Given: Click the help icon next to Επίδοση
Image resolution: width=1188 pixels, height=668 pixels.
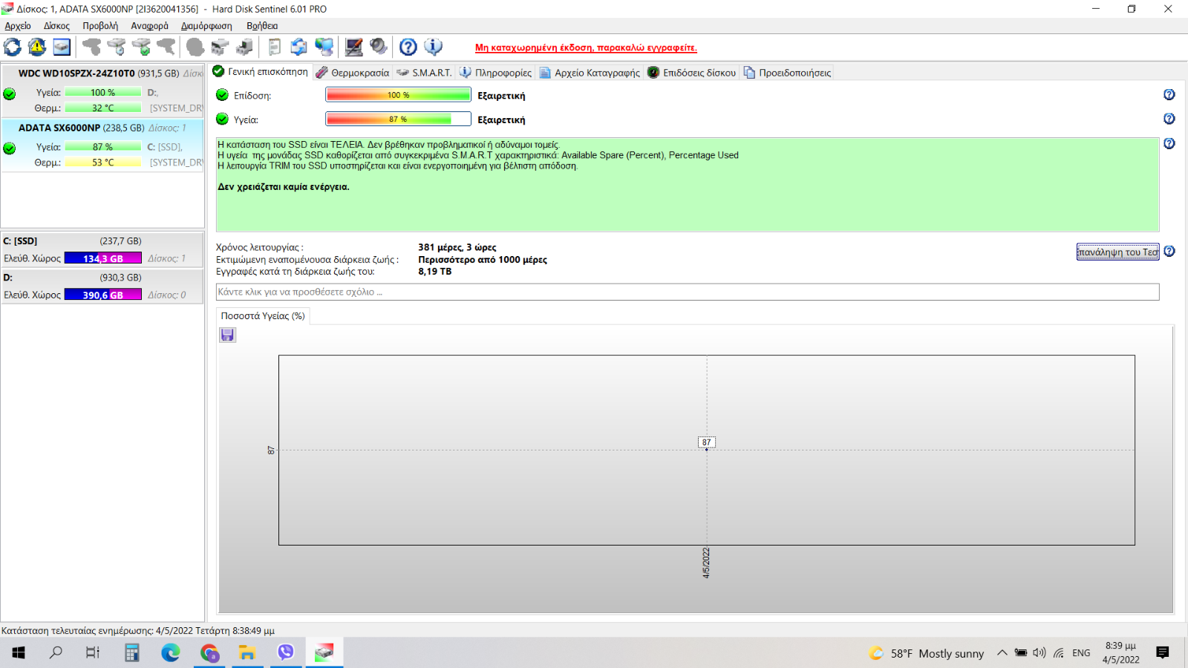Looking at the screenshot, I should [1169, 94].
